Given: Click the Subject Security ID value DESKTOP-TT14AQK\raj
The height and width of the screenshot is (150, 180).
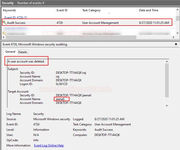Looking at the screenshot, I should coord(71,73).
